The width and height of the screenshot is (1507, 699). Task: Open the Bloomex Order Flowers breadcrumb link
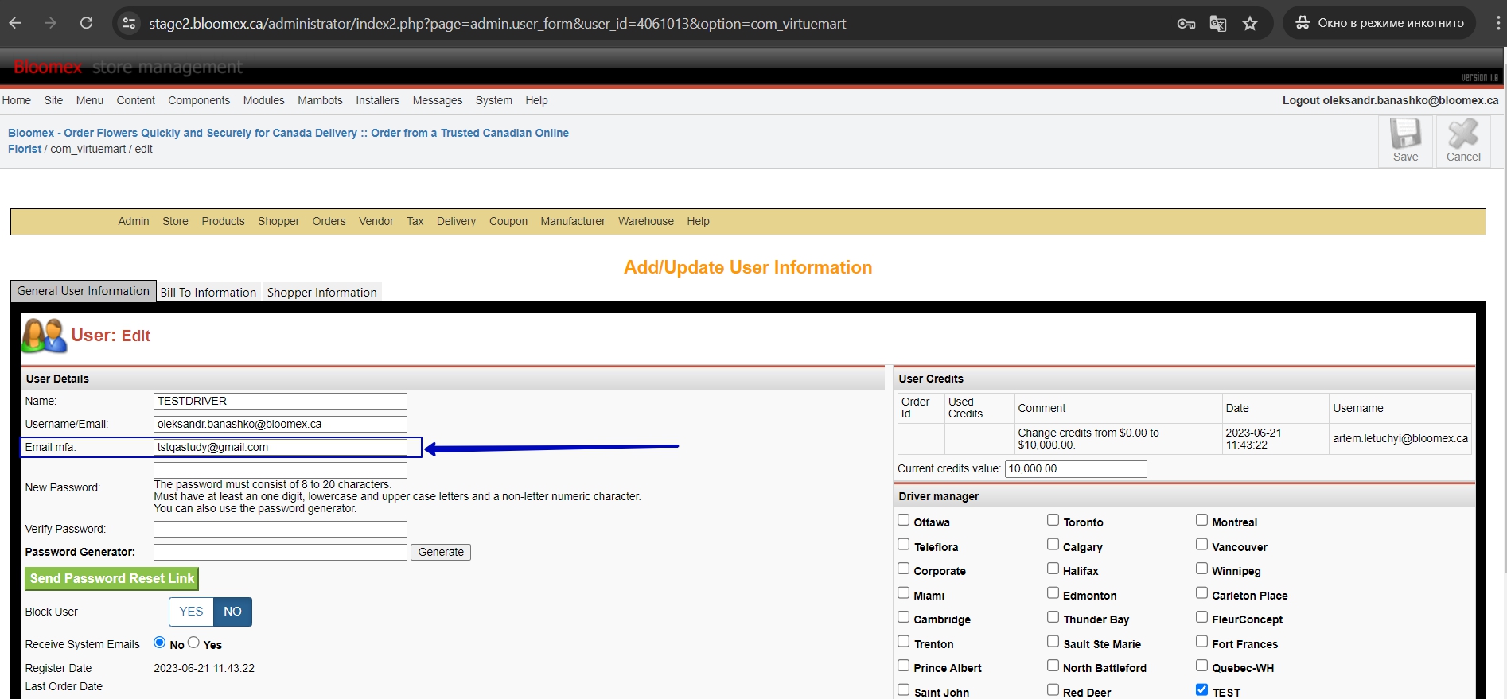pyautogui.click(x=288, y=141)
